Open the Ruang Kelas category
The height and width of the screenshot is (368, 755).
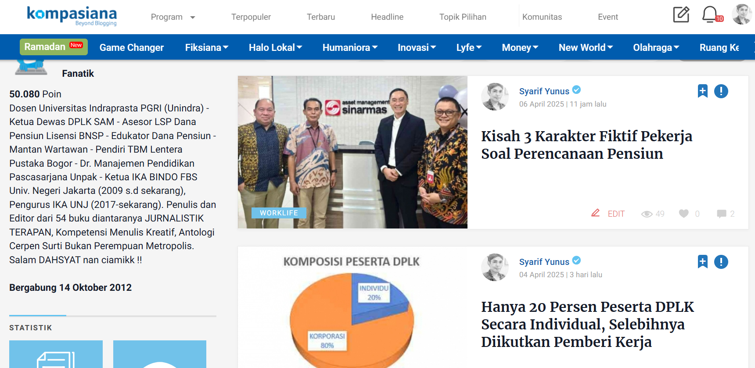coord(719,47)
